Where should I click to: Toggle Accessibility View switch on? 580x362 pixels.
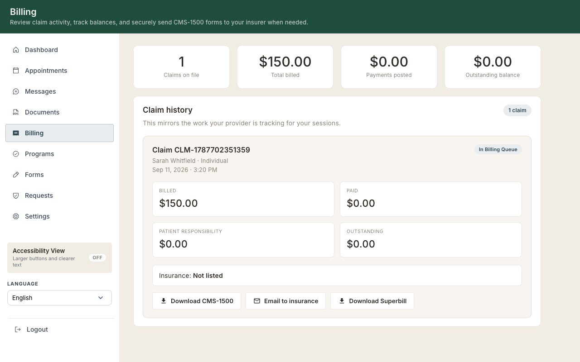pyautogui.click(x=97, y=257)
